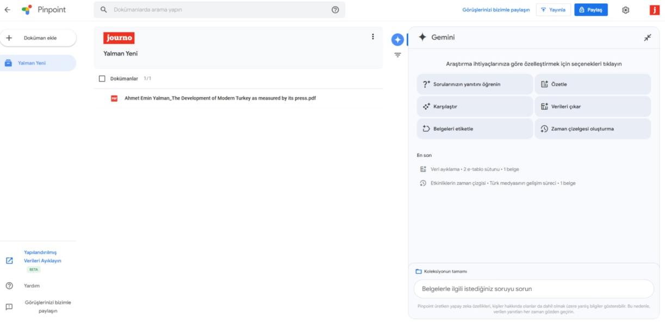Select Yalman Yeni collection in sidebar

point(38,63)
